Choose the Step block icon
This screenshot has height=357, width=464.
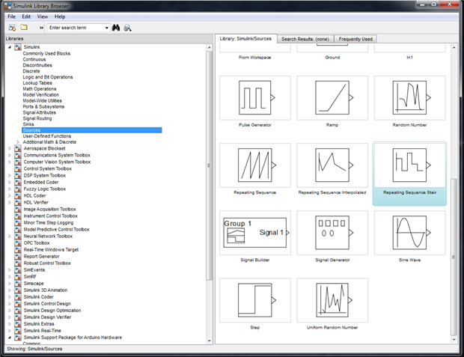coord(254,300)
